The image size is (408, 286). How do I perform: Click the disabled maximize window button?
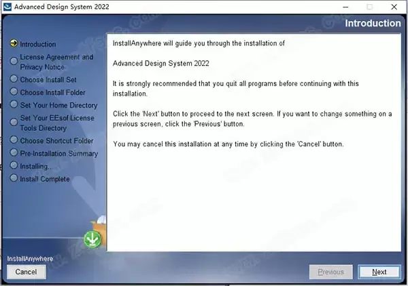click(369, 7)
